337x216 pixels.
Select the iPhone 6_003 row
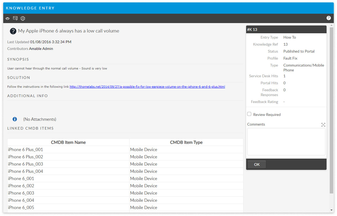pyautogui.click(x=125, y=193)
